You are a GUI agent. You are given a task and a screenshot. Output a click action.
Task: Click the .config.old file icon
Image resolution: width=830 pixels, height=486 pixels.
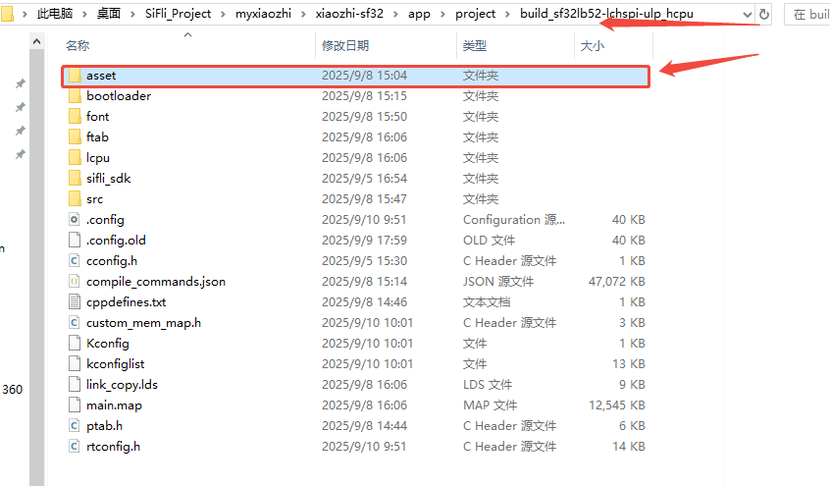[x=75, y=241]
